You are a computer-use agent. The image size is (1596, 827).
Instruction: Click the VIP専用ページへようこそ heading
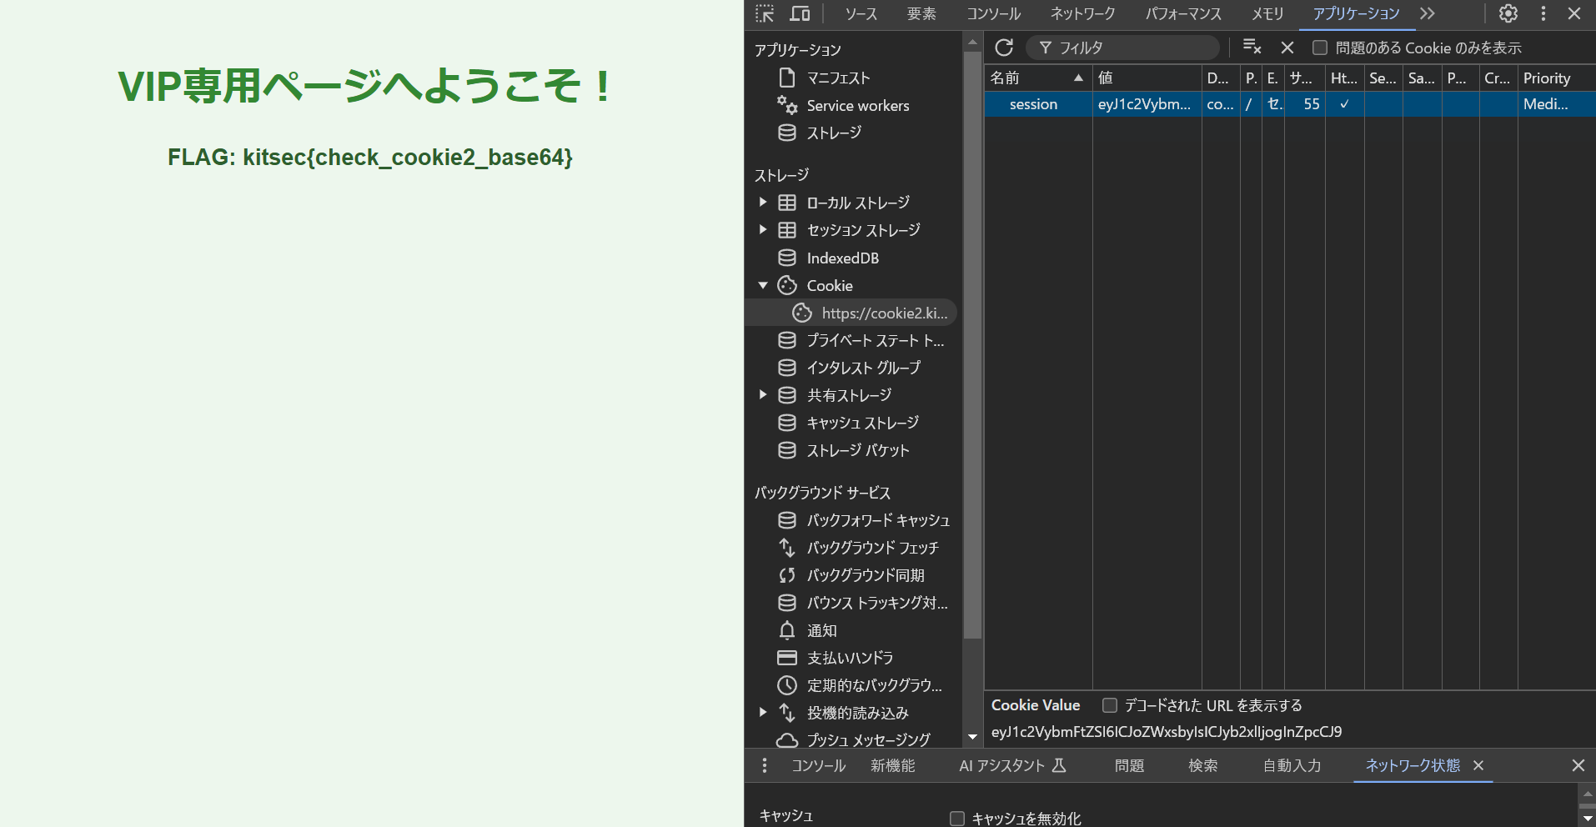(x=367, y=86)
